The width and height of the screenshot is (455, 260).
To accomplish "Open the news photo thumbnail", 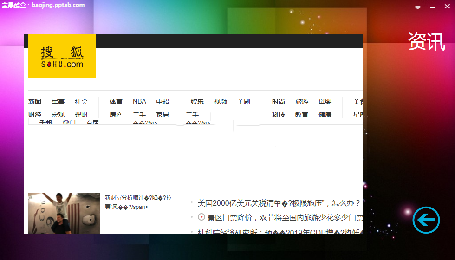I will click(64, 213).
